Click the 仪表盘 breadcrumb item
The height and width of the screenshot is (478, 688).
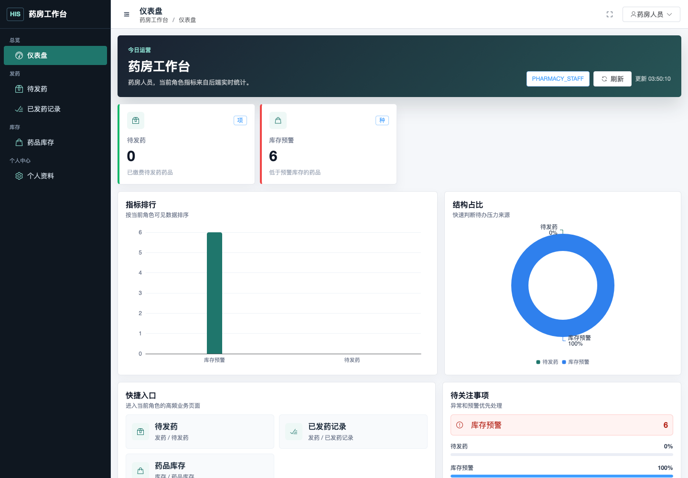click(187, 20)
